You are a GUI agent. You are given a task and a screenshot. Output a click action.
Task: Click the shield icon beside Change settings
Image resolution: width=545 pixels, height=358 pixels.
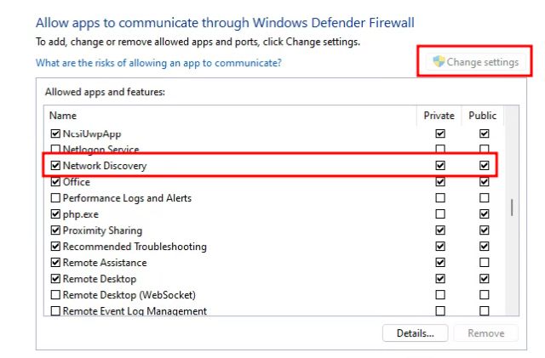[439, 62]
